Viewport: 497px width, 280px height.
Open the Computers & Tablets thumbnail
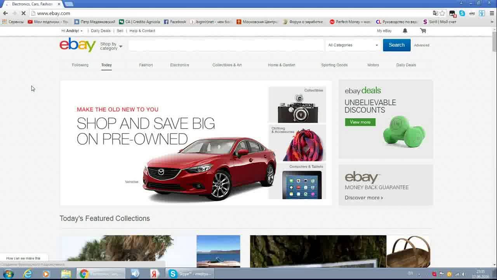click(297, 182)
